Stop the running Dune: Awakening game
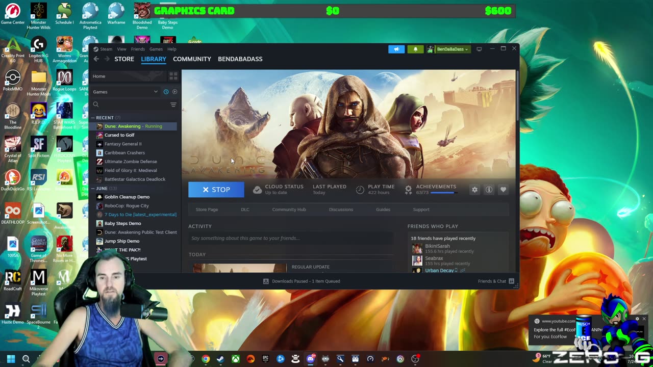Viewport: 653px width, 367px height. point(216,190)
